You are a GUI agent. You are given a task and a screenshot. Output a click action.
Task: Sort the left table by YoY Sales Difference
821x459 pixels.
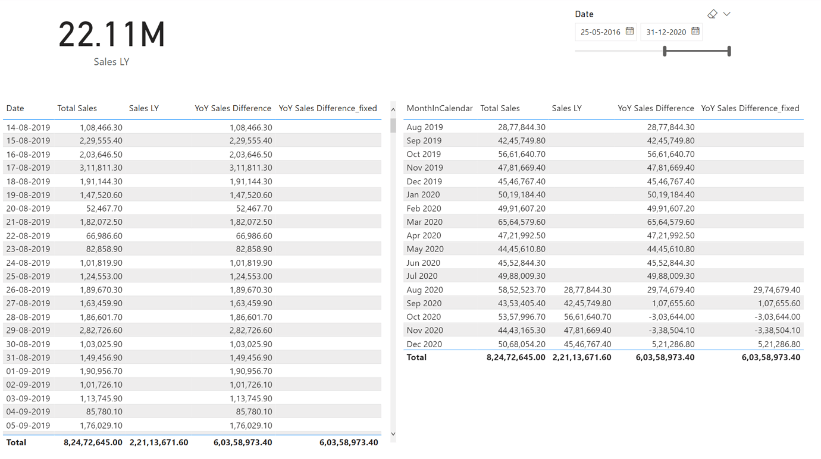(x=233, y=108)
